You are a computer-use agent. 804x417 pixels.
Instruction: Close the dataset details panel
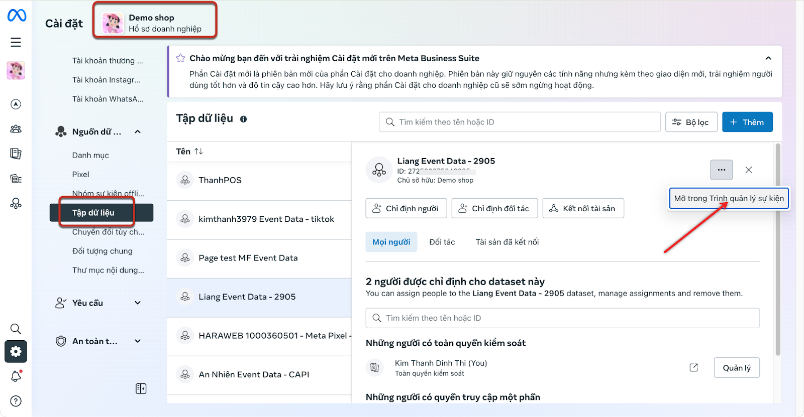(x=749, y=170)
